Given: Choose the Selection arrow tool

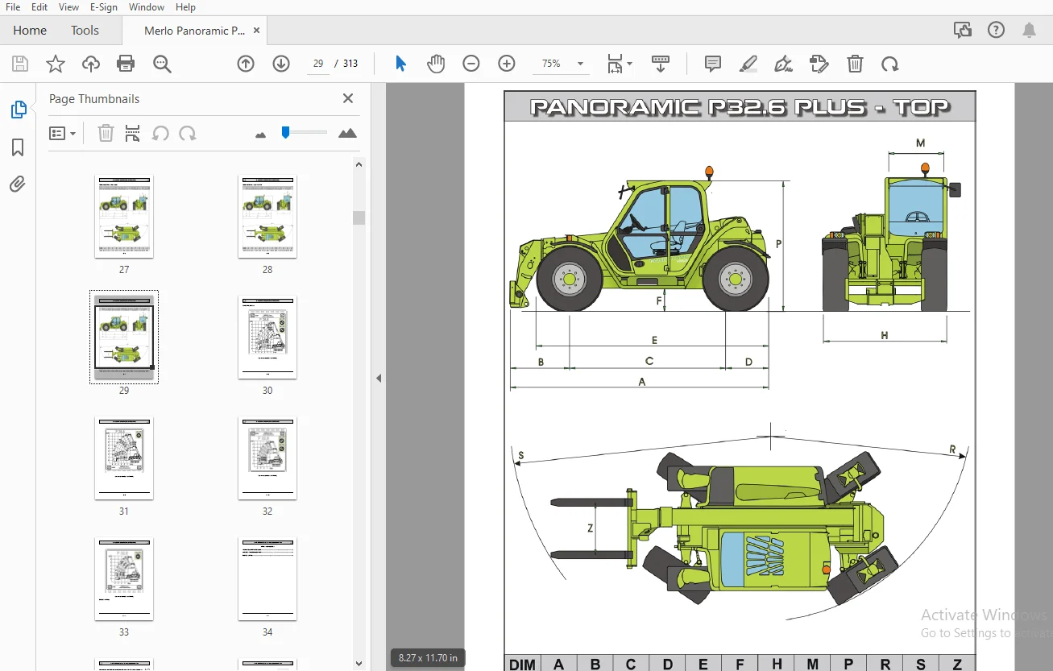Looking at the screenshot, I should (400, 64).
